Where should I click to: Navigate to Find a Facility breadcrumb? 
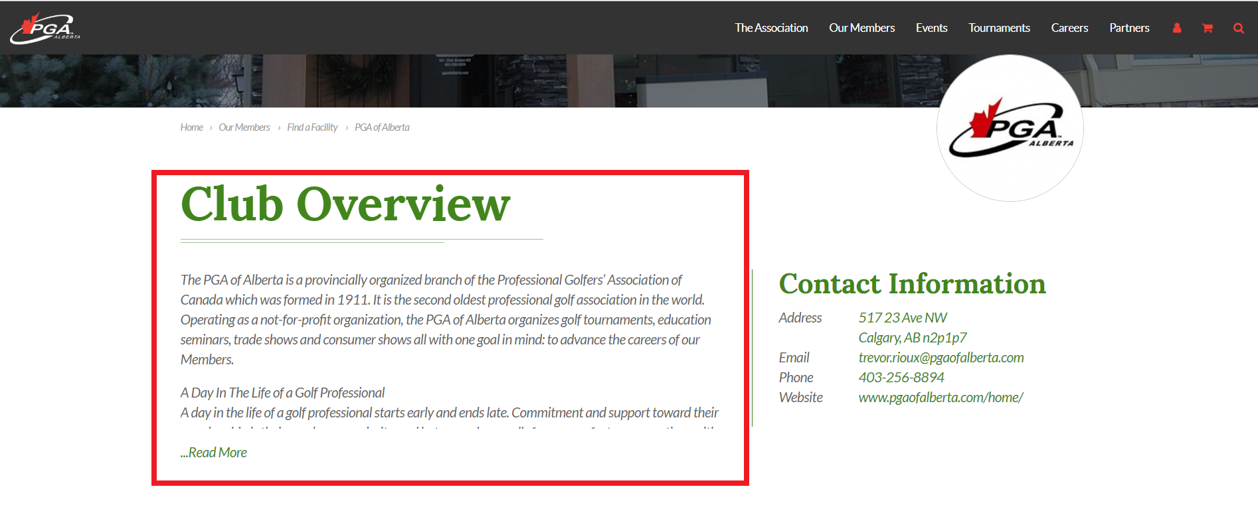(312, 127)
